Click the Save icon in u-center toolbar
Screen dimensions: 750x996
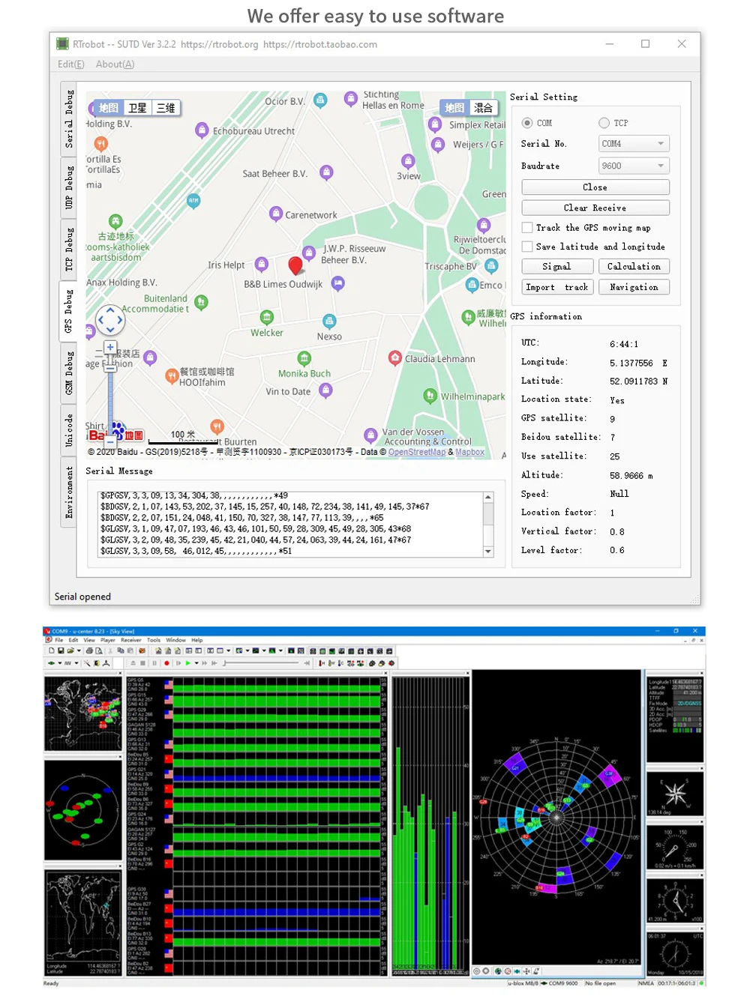(x=61, y=651)
